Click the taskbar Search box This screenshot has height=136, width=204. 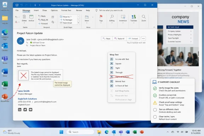80,132
